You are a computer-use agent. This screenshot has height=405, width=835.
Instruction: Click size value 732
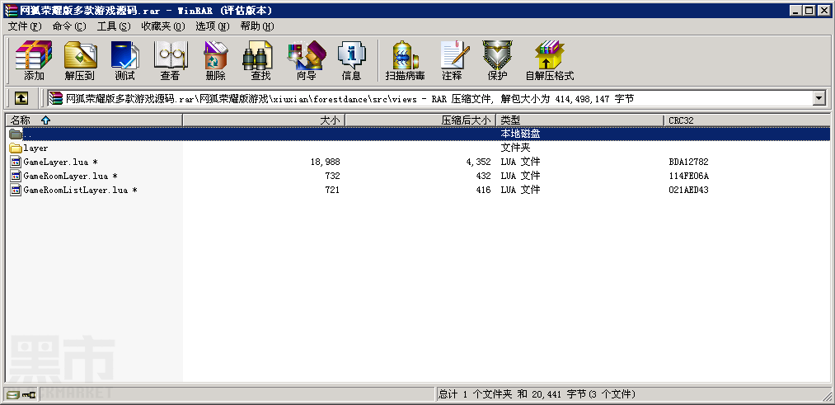(x=332, y=176)
